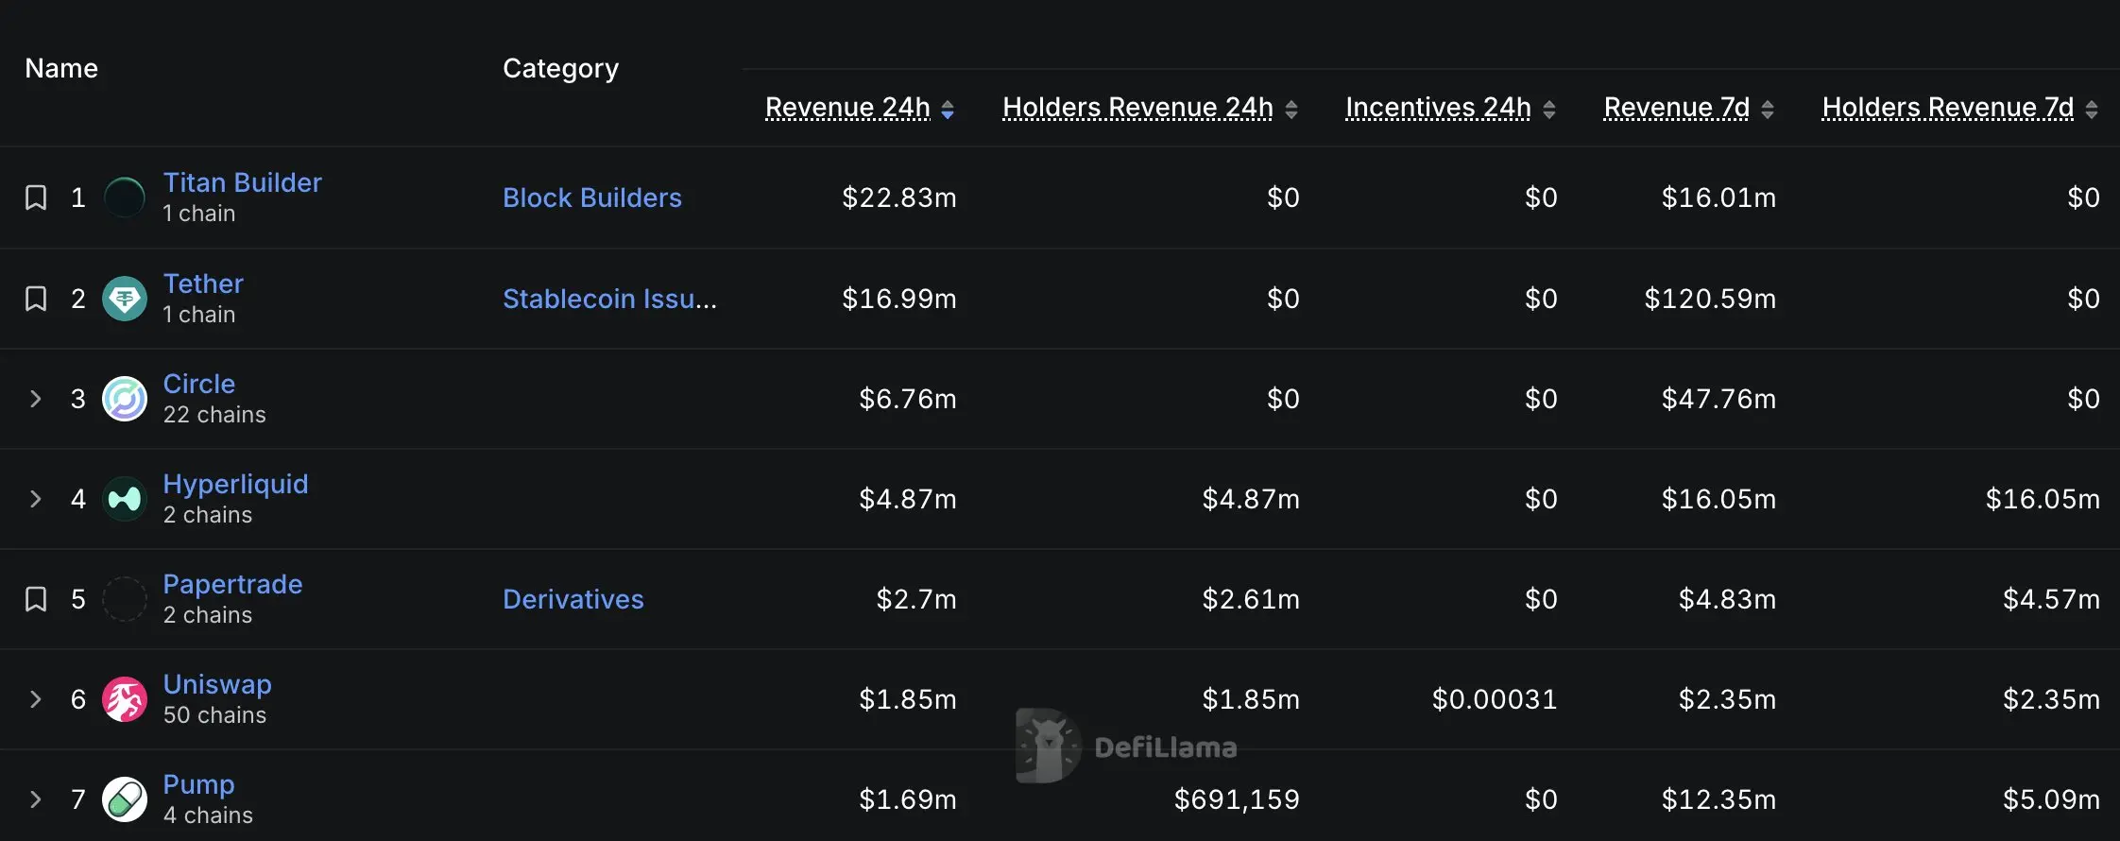Expand the Pump row chevron
The width and height of the screenshot is (2120, 841).
(x=36, y=799)
